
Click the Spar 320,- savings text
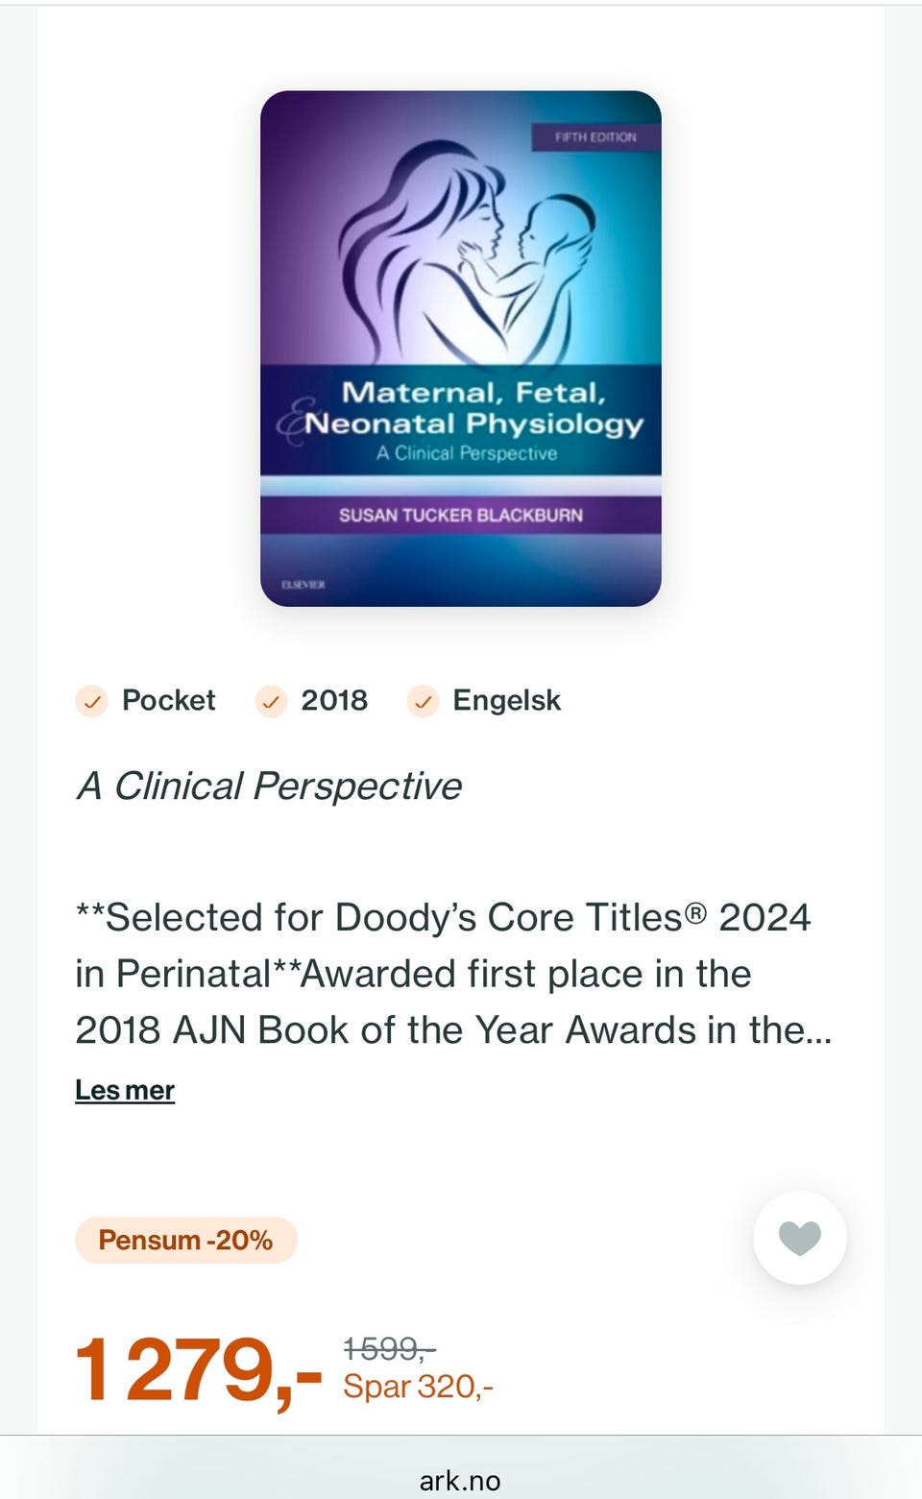[x=418, y=1387]
